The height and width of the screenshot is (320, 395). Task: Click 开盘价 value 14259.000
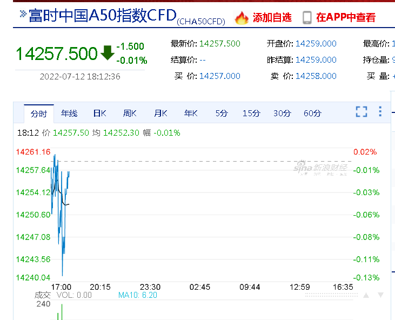click(316, 44)
